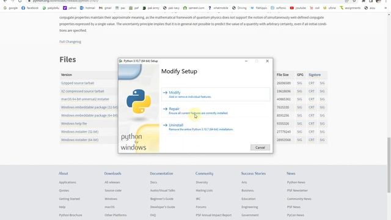Image resolution: width=391 pixels, height=220 pixels.
Task: Open footer Getting Started link
Action: tap(69, 199)
